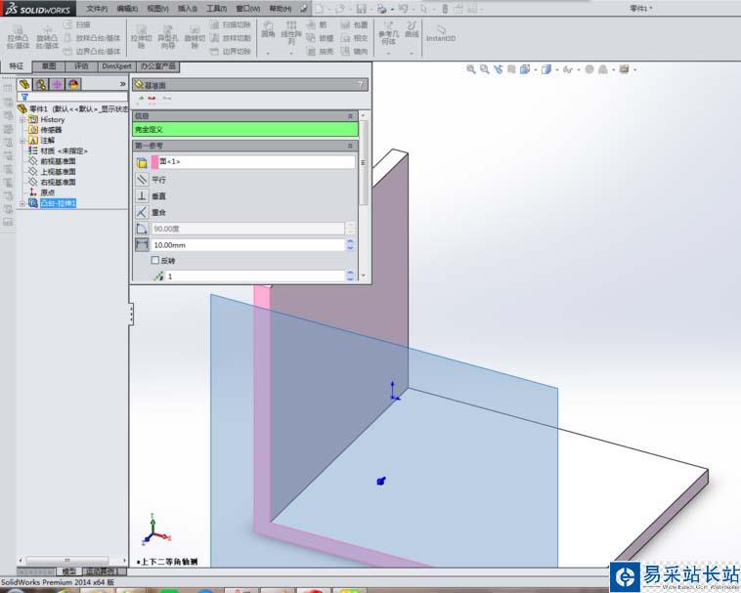741x593 pixels.
Task: Choose the Swept Boss (扫描) tool
Action: click(x=77, y=24)
